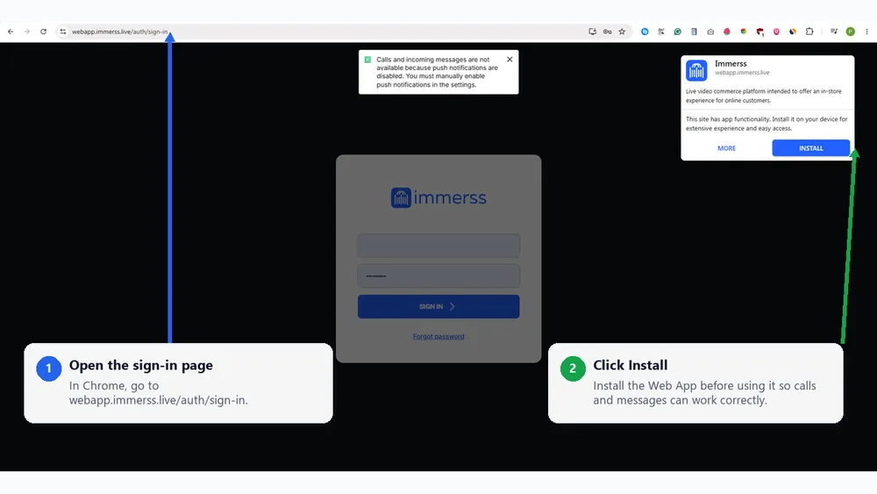This screenshot has width=877, height=494.
Task: Open site information icon in address bar
Action: pos(62,32)
